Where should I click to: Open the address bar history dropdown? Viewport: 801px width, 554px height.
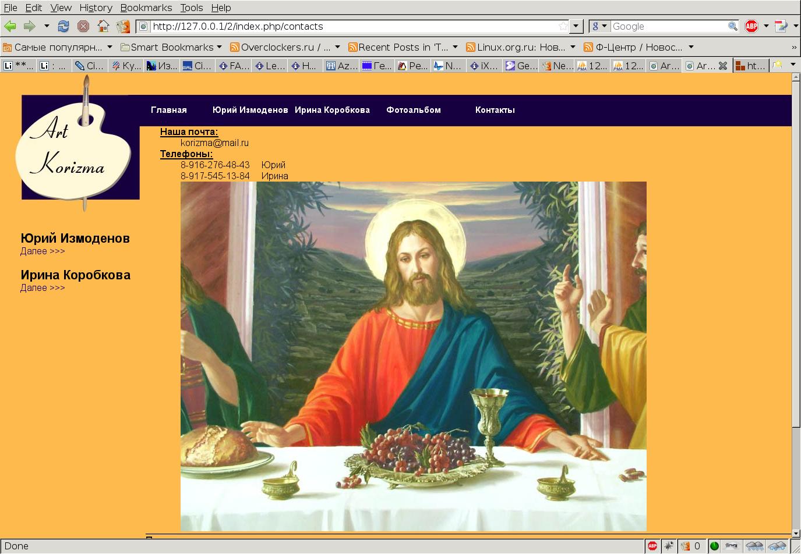576,26
